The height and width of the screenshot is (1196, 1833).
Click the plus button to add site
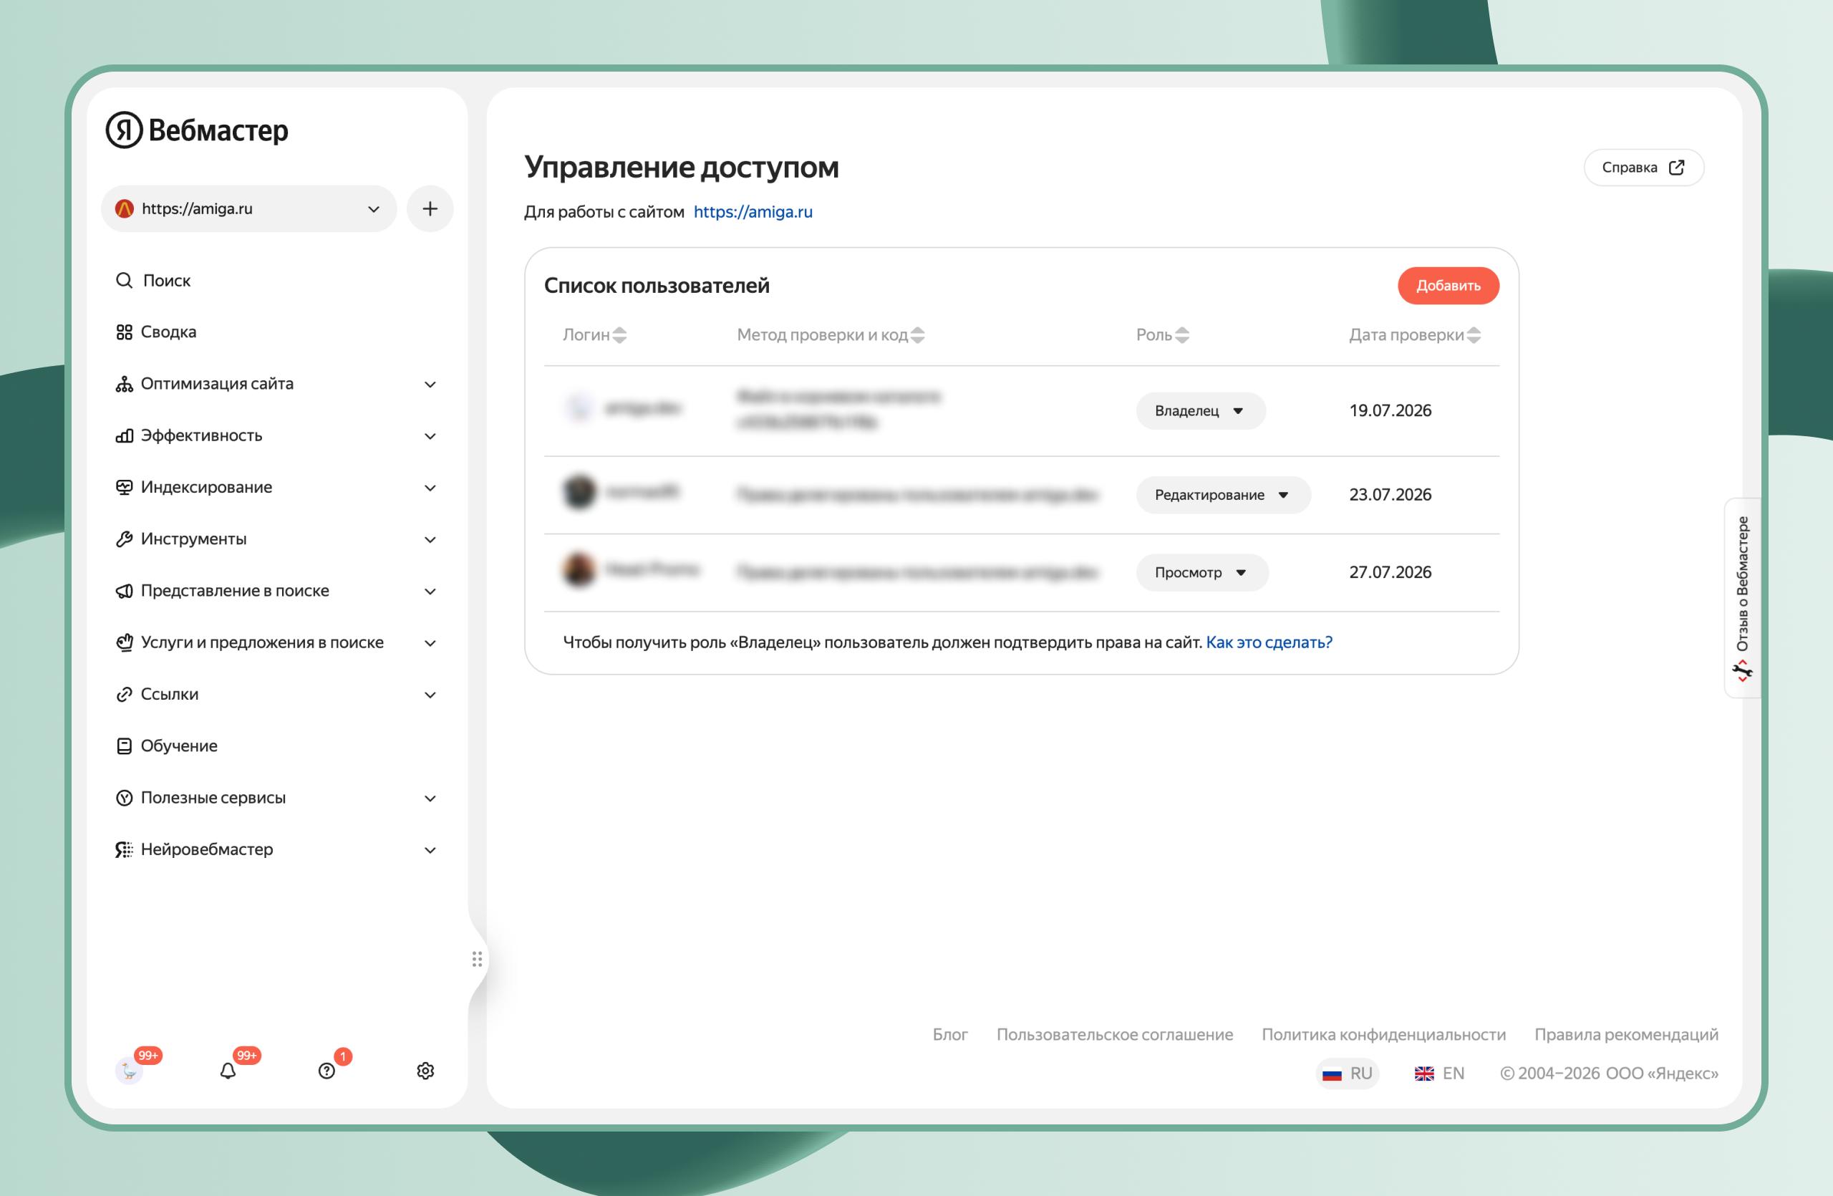(430, 208)
